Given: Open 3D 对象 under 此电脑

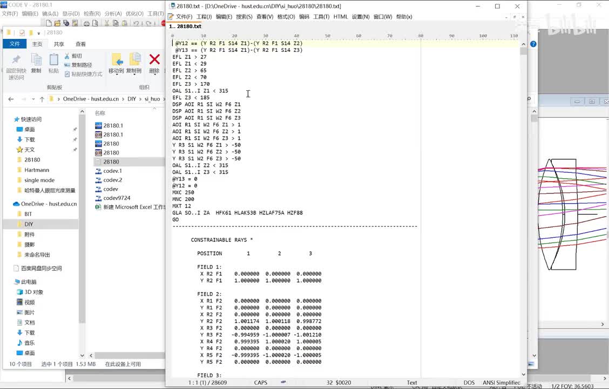Looking at the screenshot, I should pos(30,292).
